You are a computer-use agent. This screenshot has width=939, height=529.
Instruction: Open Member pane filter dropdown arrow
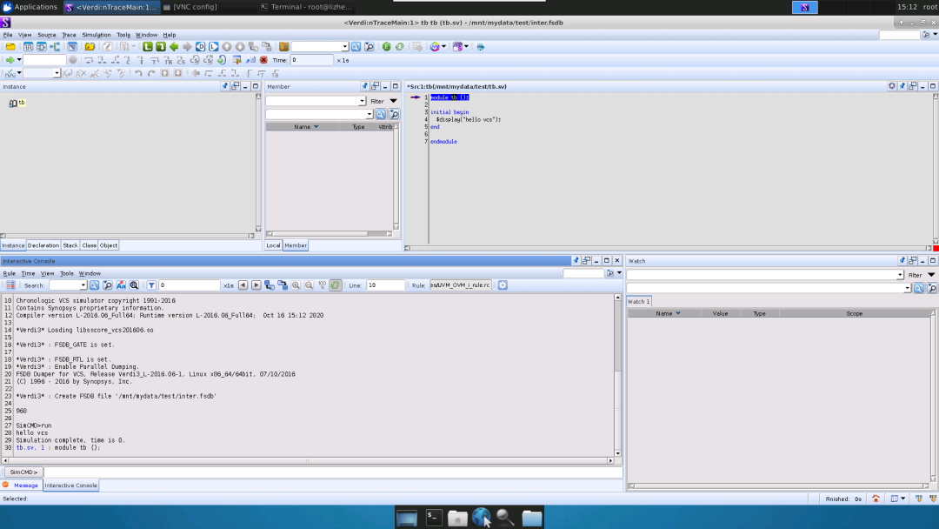coord(394,101)
